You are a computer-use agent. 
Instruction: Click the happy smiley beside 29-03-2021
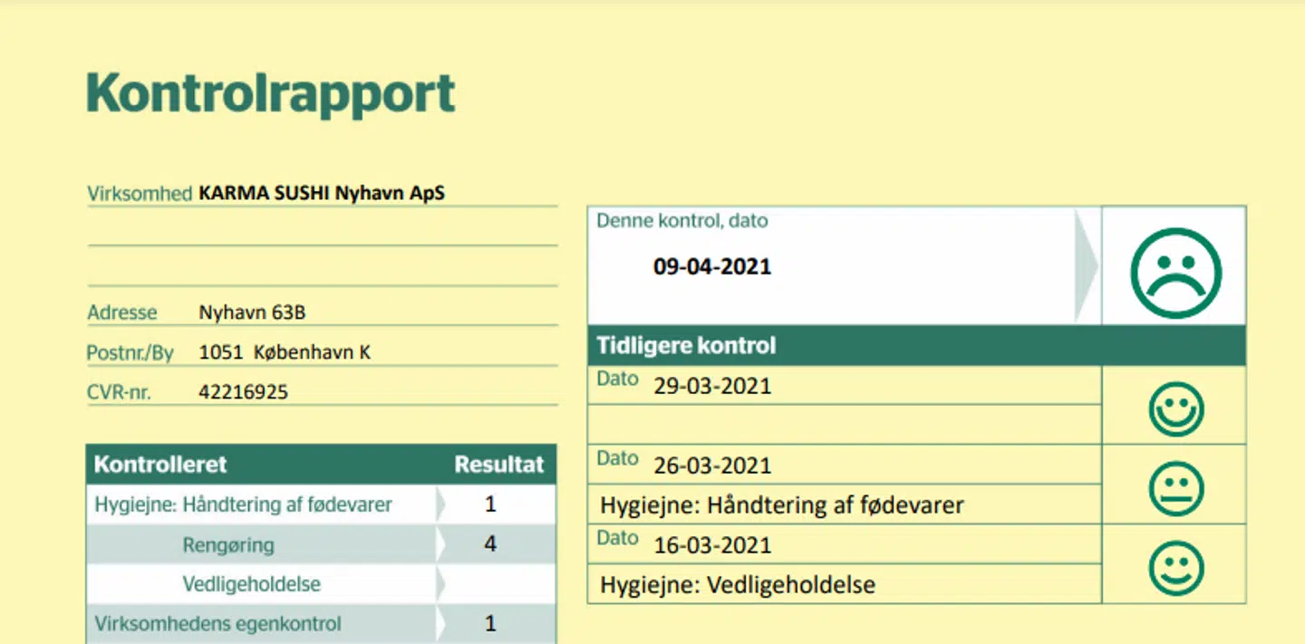(1175, 410)
